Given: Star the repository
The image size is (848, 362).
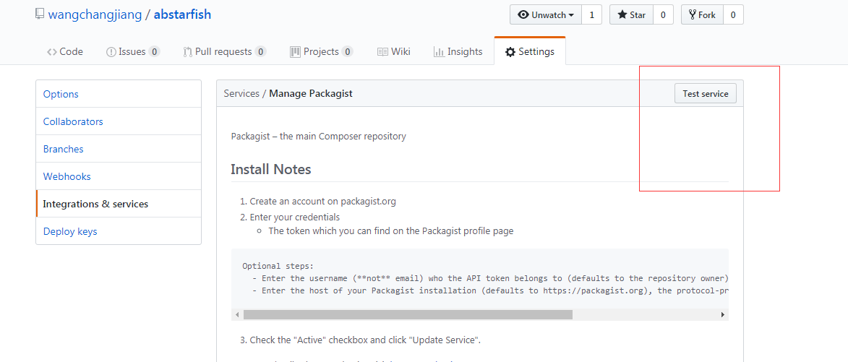Looking at the screenshot, I should pyautogui.click(x=632, y=14).
